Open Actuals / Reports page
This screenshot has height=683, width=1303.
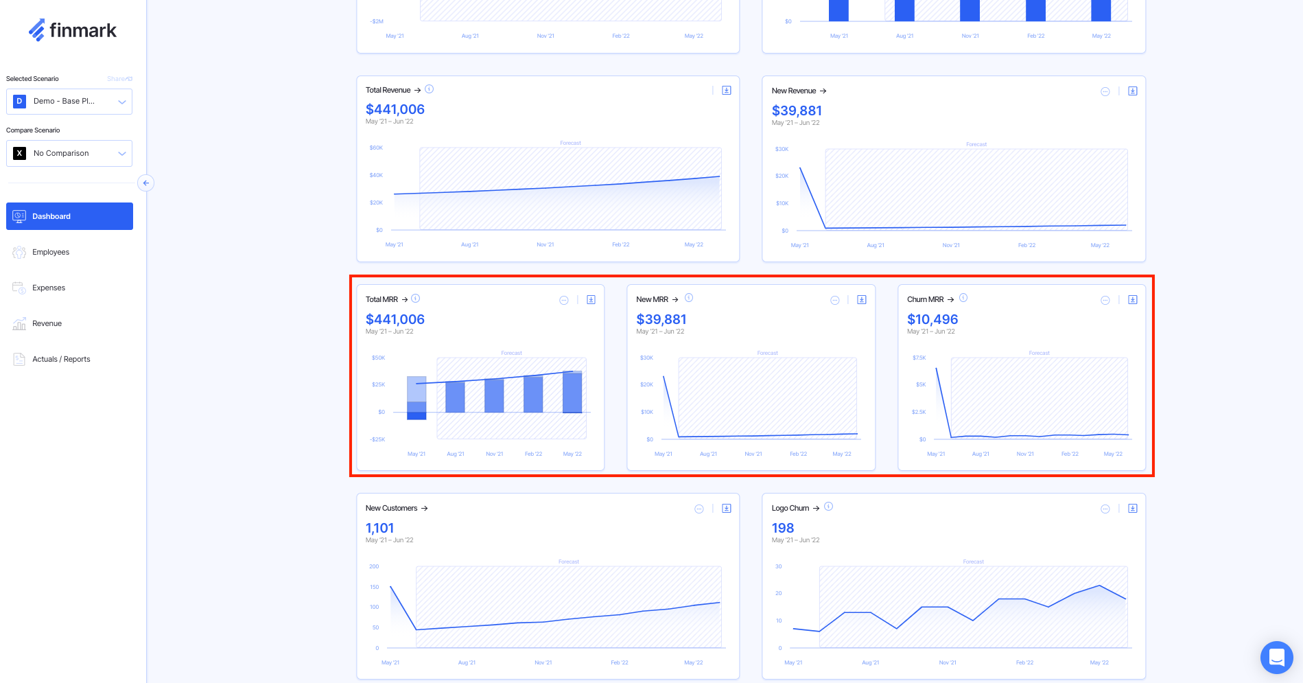61,360
